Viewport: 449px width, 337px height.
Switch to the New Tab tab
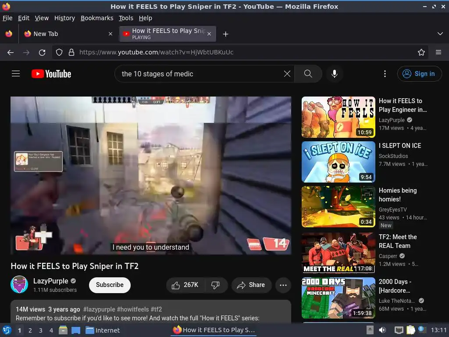(68, 34)
